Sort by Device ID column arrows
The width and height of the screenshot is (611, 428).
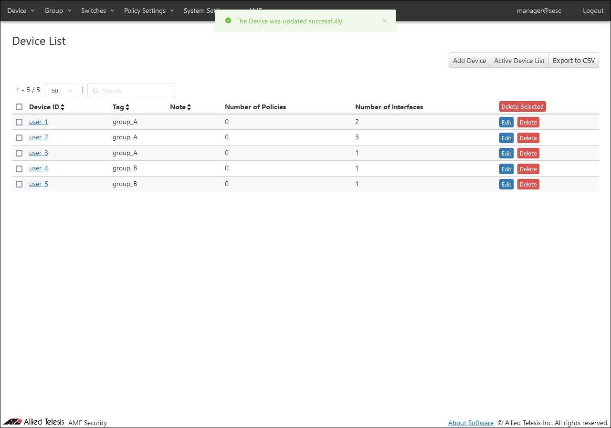[x=63, y=107]
